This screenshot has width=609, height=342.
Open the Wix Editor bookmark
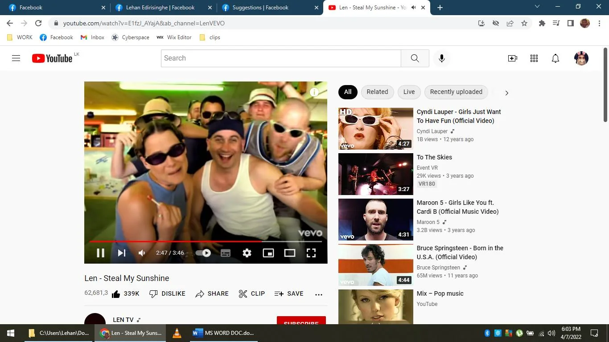(x=174, y=37)
